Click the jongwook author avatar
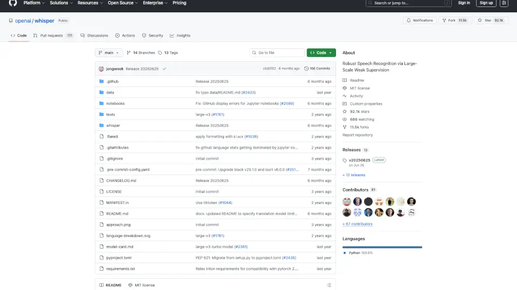Screen dimensions: 517x290 point(101,69)
